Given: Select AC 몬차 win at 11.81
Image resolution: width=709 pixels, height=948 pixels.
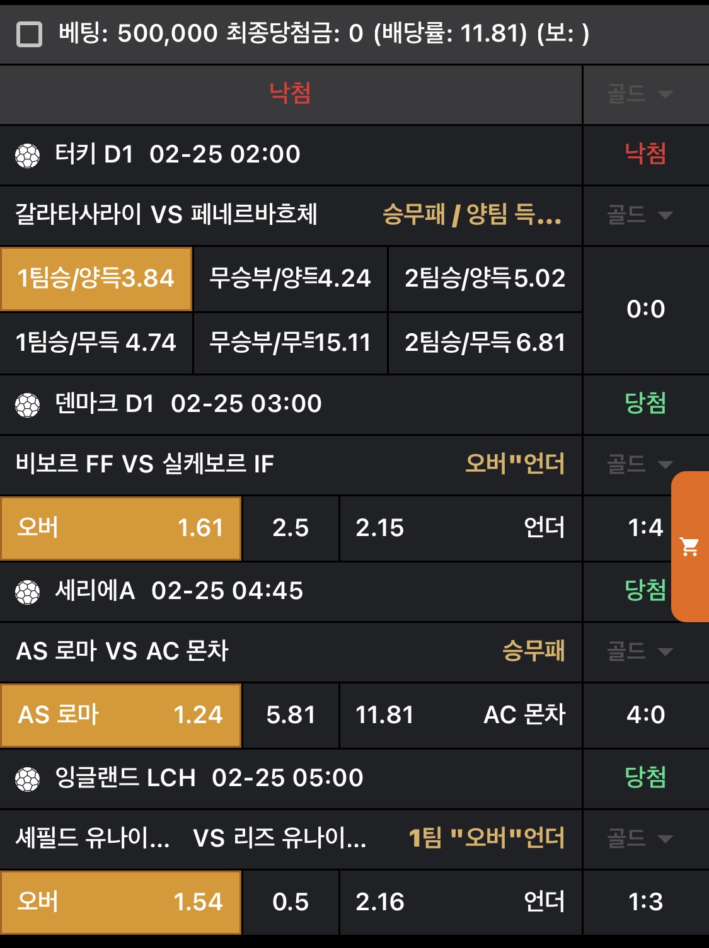Looking at the screenshot, I should 460,715.
